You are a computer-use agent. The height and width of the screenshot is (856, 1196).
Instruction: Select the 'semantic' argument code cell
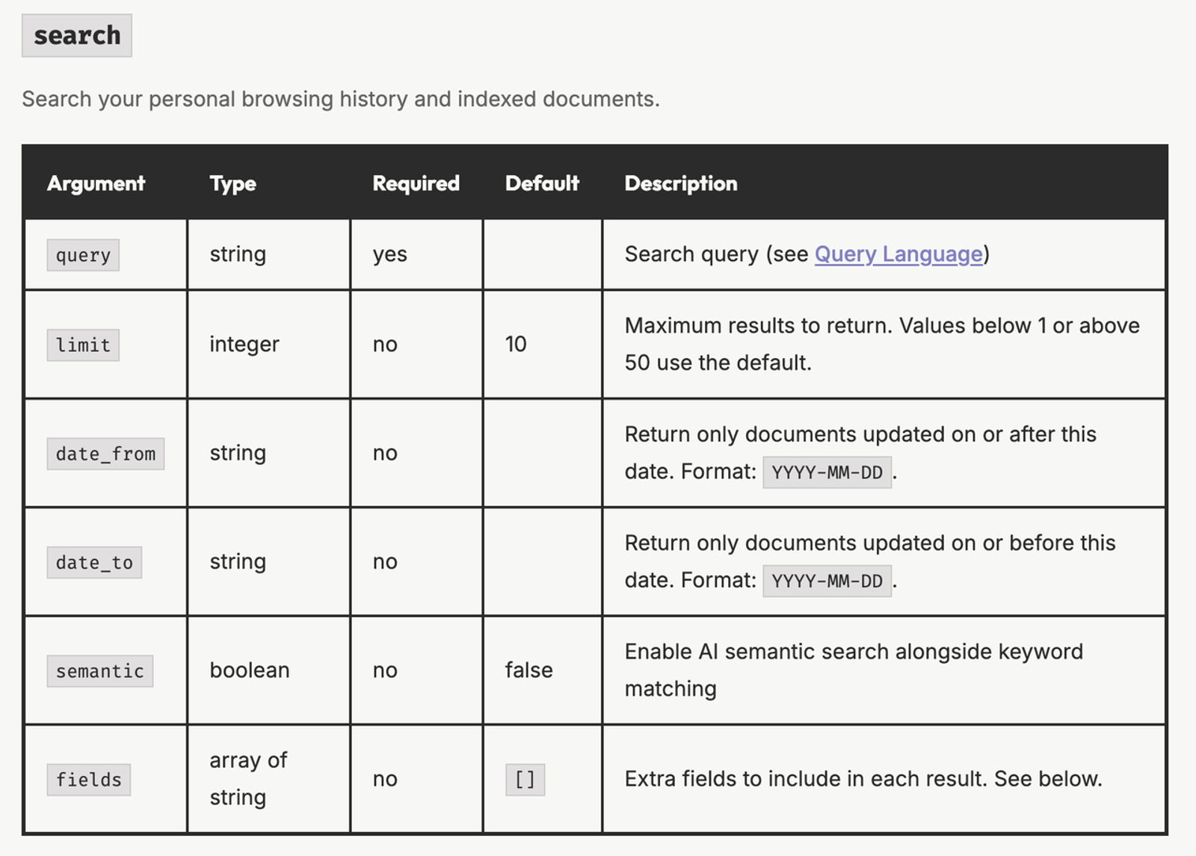pos(99,671)
